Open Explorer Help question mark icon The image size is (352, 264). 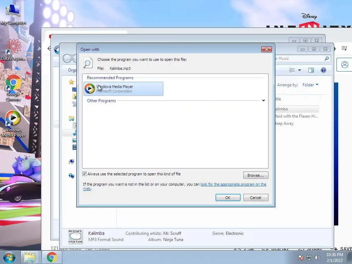tap(323, 70)
